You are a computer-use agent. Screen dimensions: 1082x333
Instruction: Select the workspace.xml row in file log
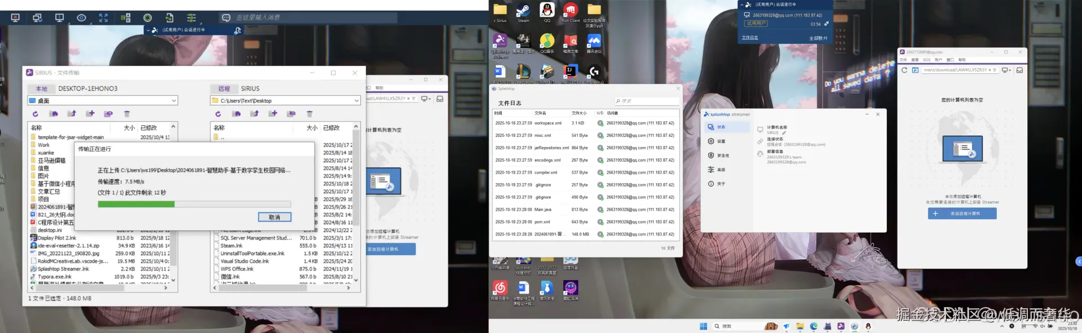click(585, 123)
